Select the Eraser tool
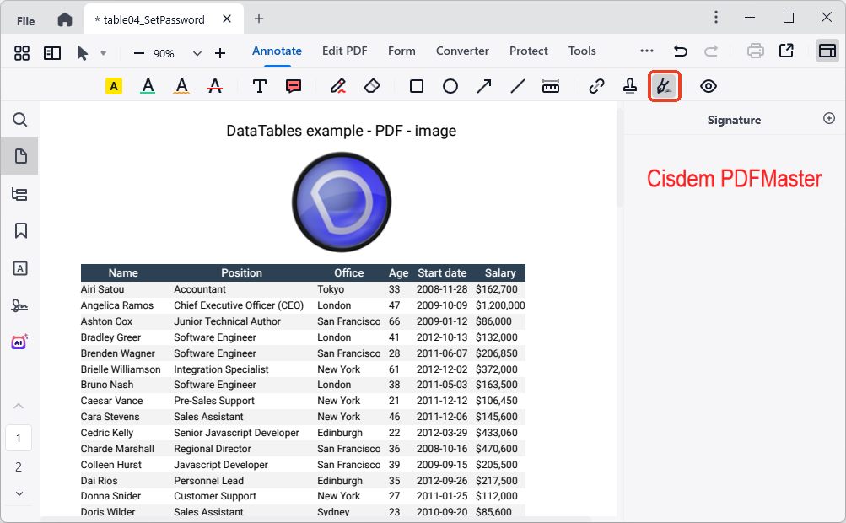Image resolution: width=846 pixels, height=523 pixels. (x=372, y=86)
